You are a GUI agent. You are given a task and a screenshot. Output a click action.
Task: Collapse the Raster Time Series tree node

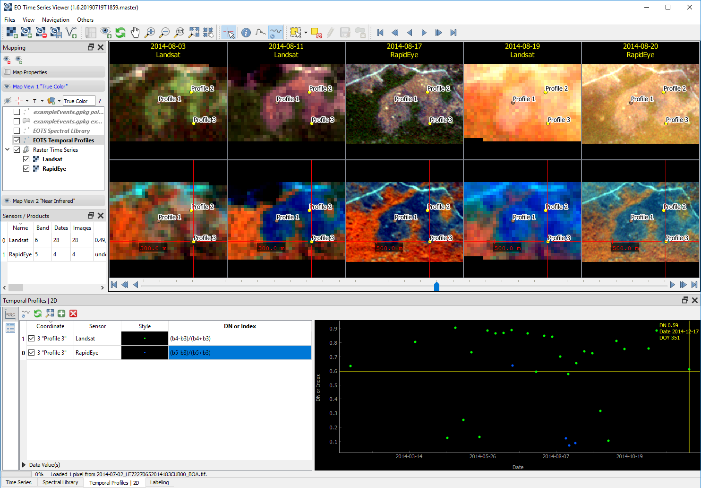[x=8, y=149]
